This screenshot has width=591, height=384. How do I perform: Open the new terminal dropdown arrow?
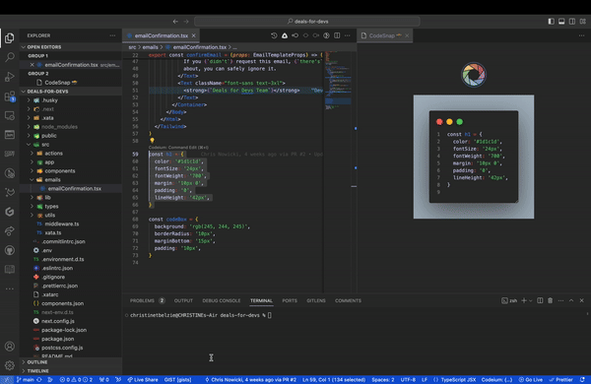(531, 300)
